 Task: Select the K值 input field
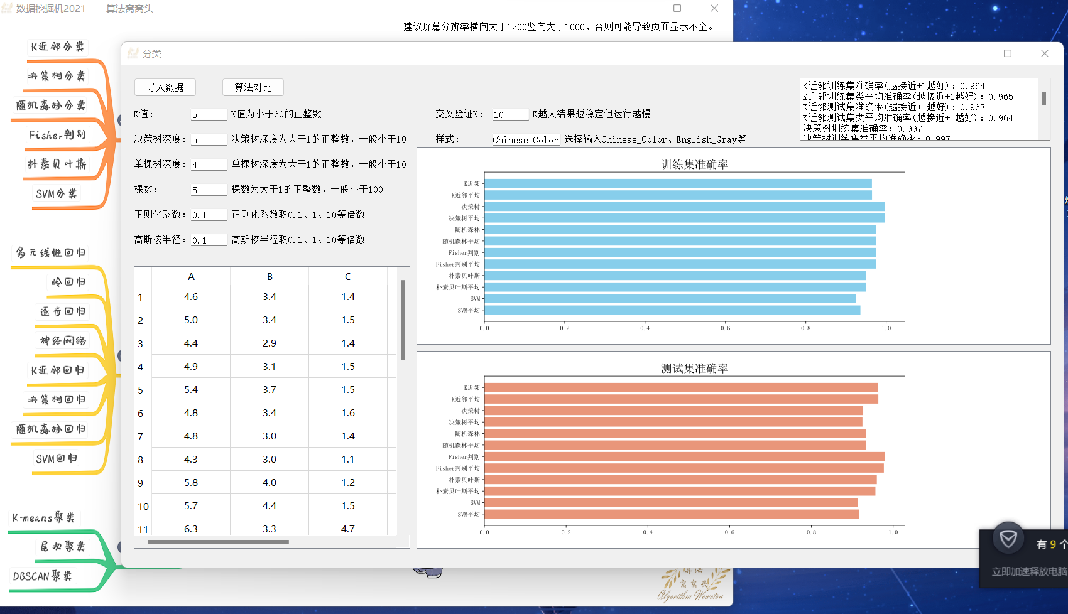click(x=209, y=114)
